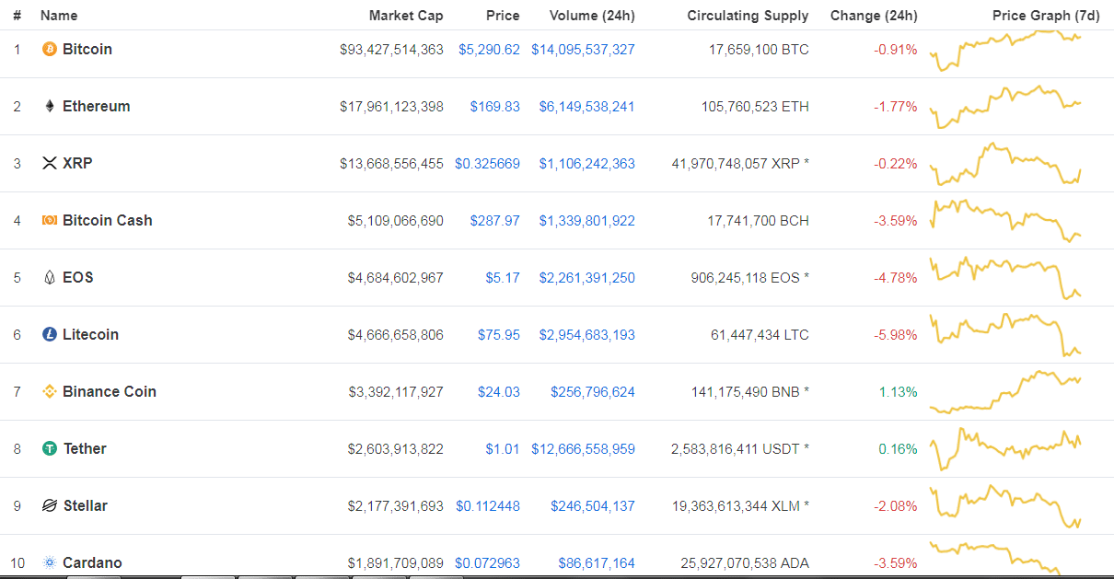Open the XRP name link
The height and width of the screenshot is (579, 1114).
click(x=77, y=163)
